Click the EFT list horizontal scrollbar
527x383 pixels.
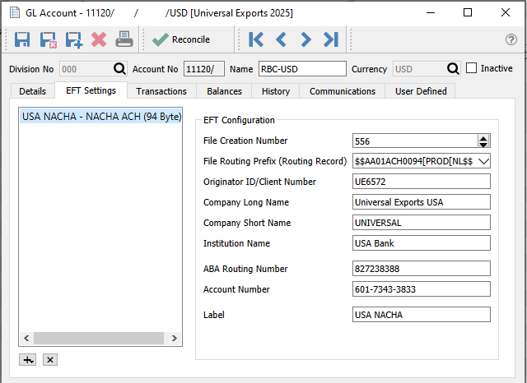(x=100, y=338)
